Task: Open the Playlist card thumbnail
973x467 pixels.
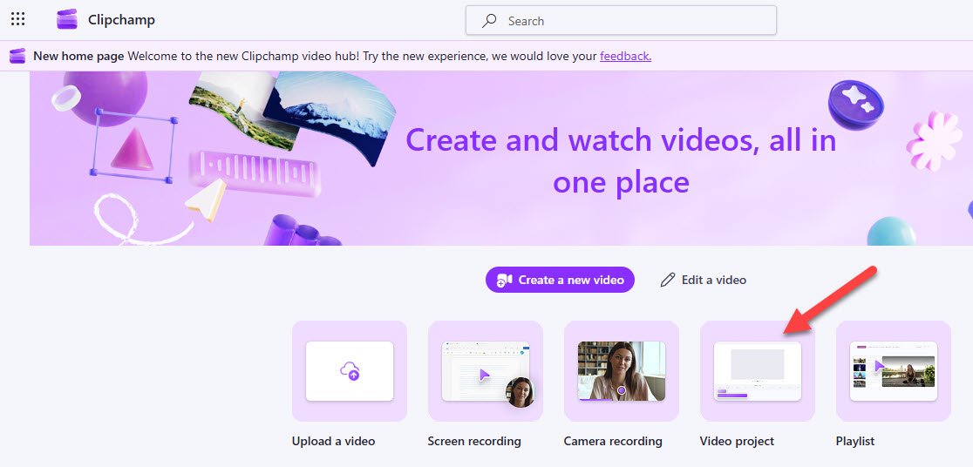Action: [x=893, y=371]
